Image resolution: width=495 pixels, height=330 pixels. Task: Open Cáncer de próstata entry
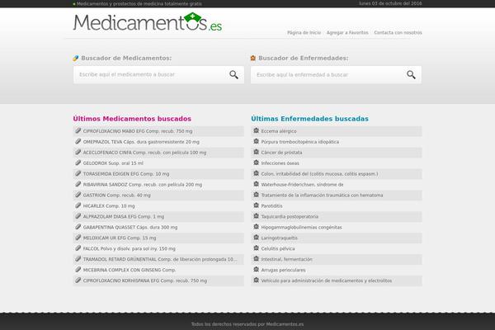(x=281, y=153)
